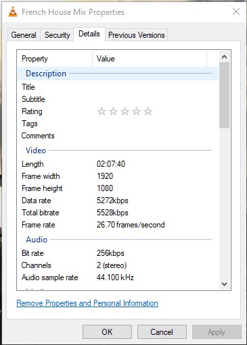Select the Title property row

point(118,87)
